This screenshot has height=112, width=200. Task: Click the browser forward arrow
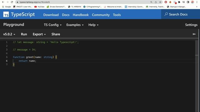[x=7, y=2]
